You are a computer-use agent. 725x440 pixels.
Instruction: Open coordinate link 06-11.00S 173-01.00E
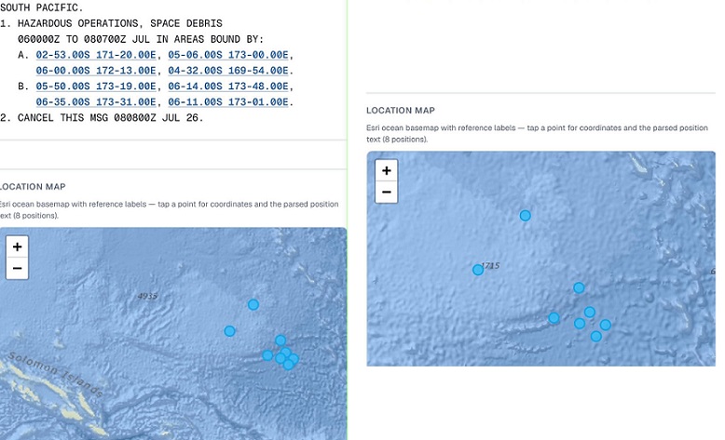click(228, 102)
